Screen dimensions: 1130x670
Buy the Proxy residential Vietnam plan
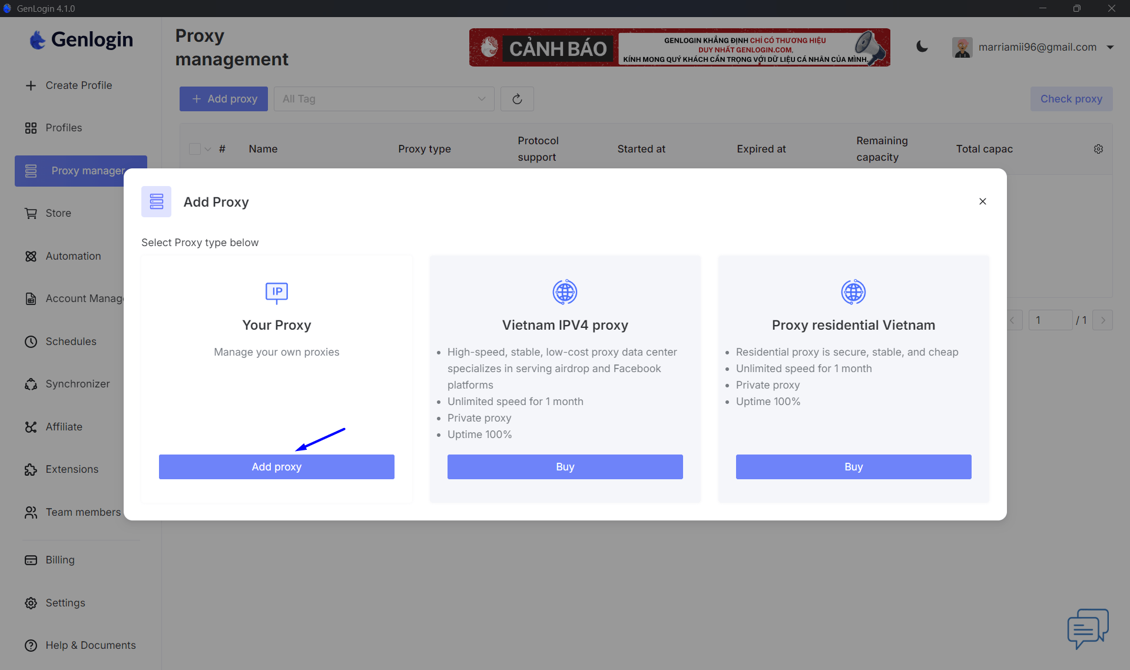click(x=853, y=466)
